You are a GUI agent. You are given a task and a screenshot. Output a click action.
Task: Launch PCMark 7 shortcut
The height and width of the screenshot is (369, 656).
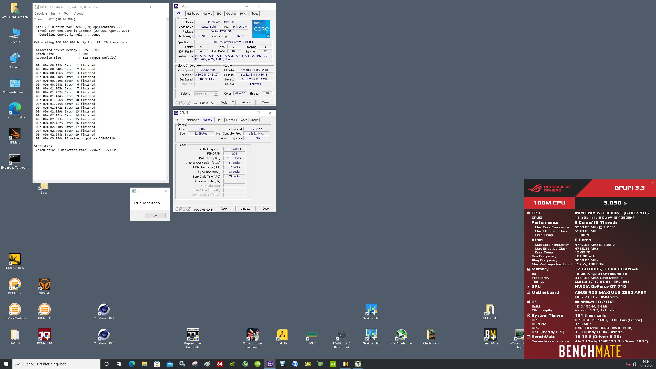[15, 287]
